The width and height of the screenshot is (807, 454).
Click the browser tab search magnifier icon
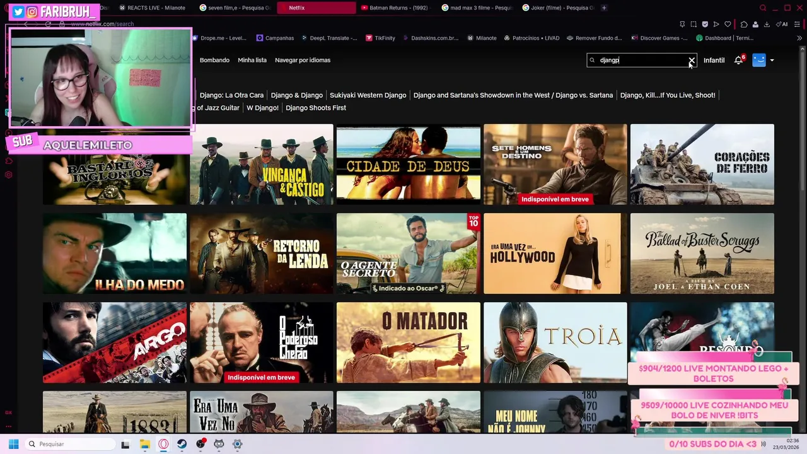(x=763, y=8)
